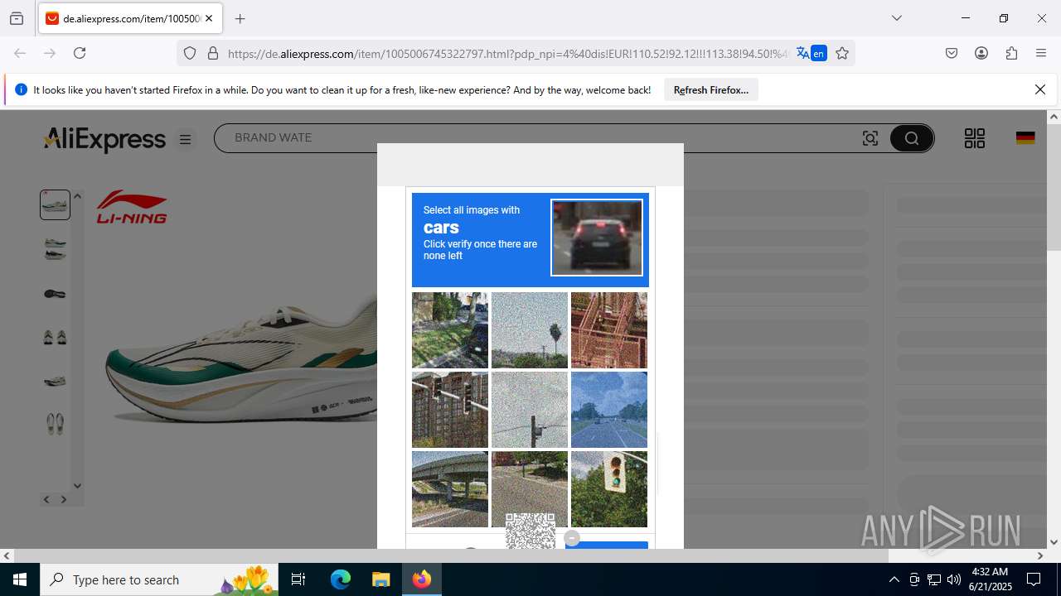Viewport: 1061px width, 596px height.
Task: Click the Li-Ning brand logo
Action: coord(132,206)
